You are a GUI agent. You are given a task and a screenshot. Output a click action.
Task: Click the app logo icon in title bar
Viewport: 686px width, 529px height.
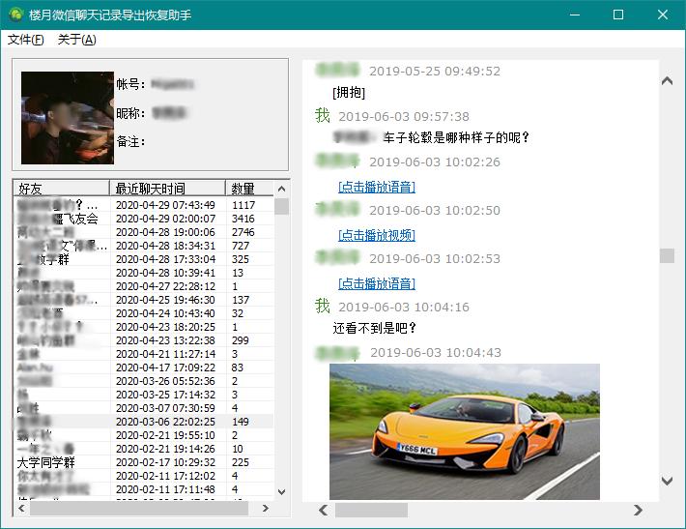(x=16, y=15)
